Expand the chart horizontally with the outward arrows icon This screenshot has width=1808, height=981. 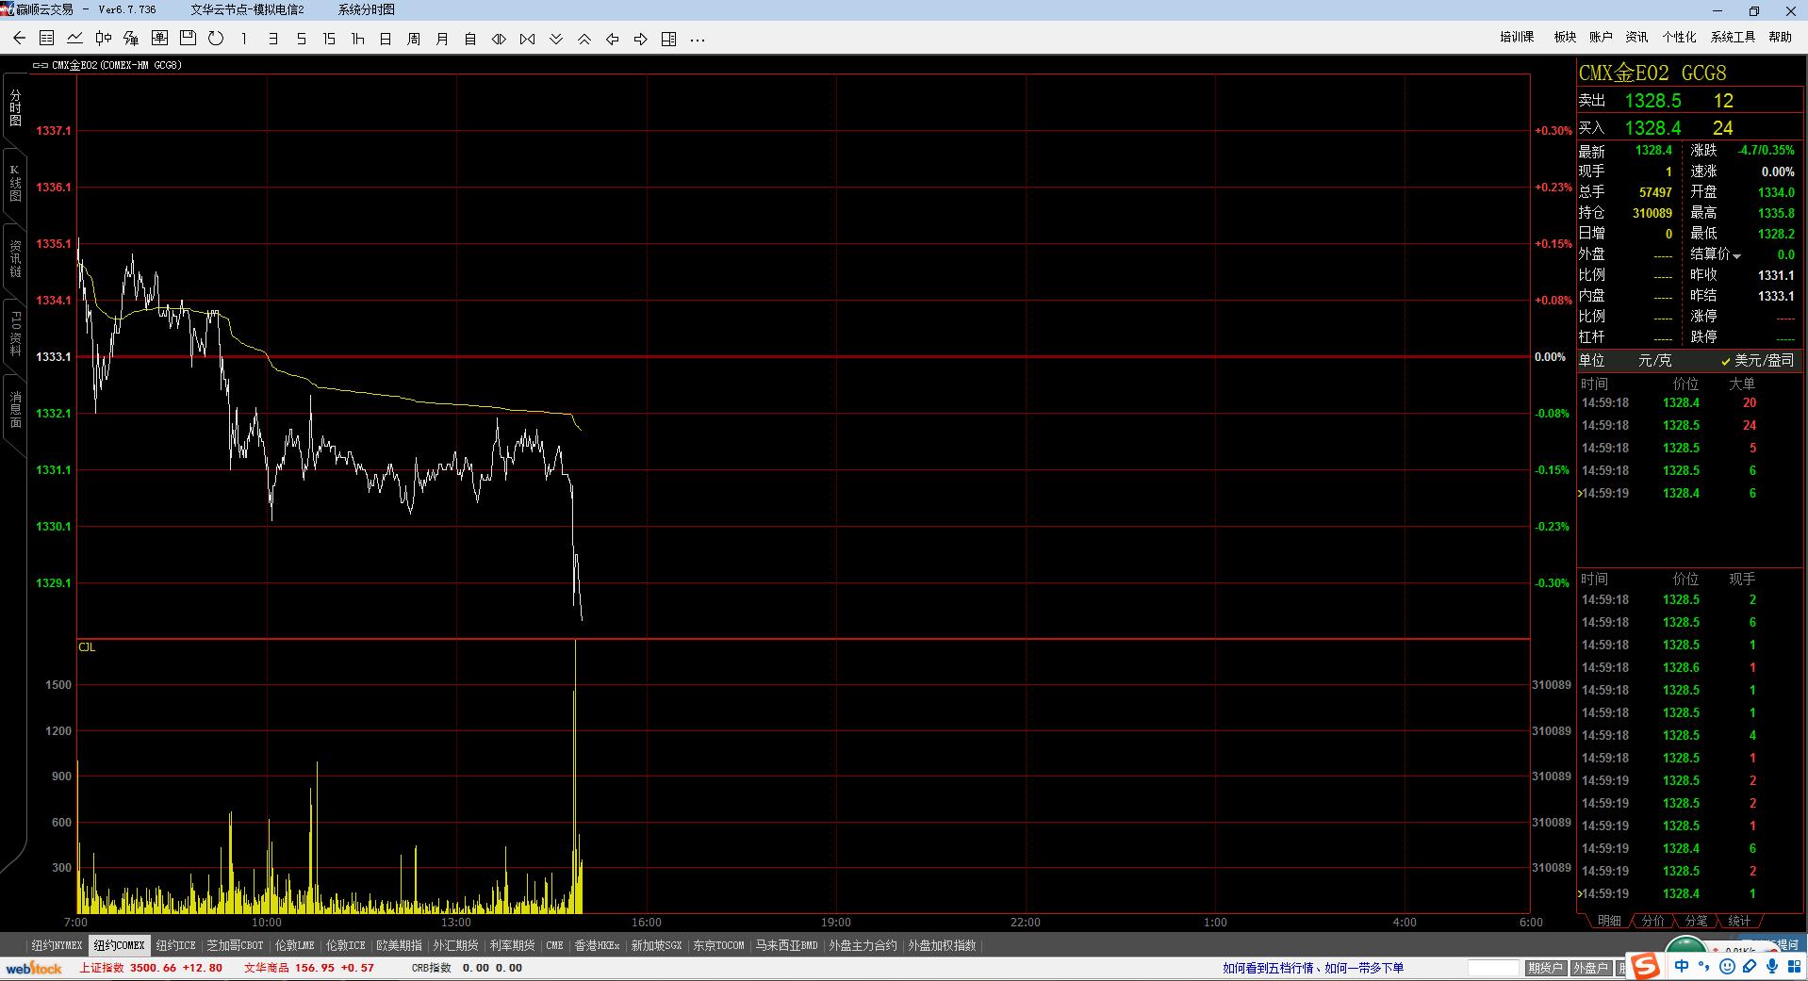pyautogui.click(x=499, y=39)
